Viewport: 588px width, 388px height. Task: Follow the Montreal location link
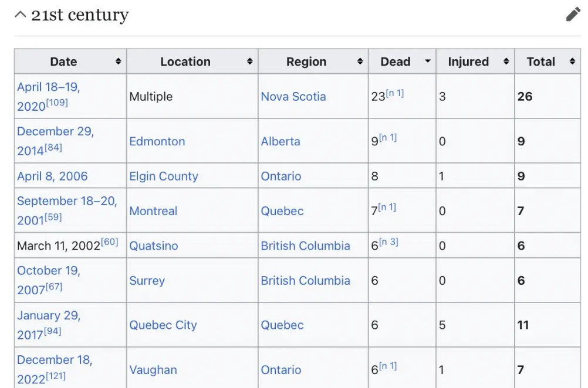click(153, 211)
